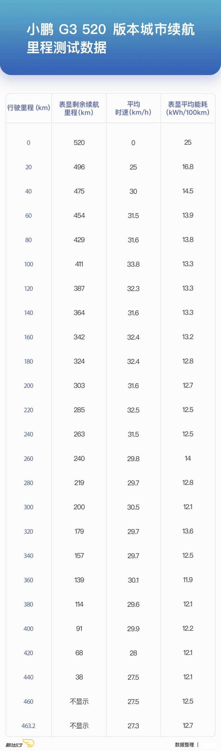Screen dimensions: 221x751
Task: Click the 27.3 average speed value
Action: [133, 726]
